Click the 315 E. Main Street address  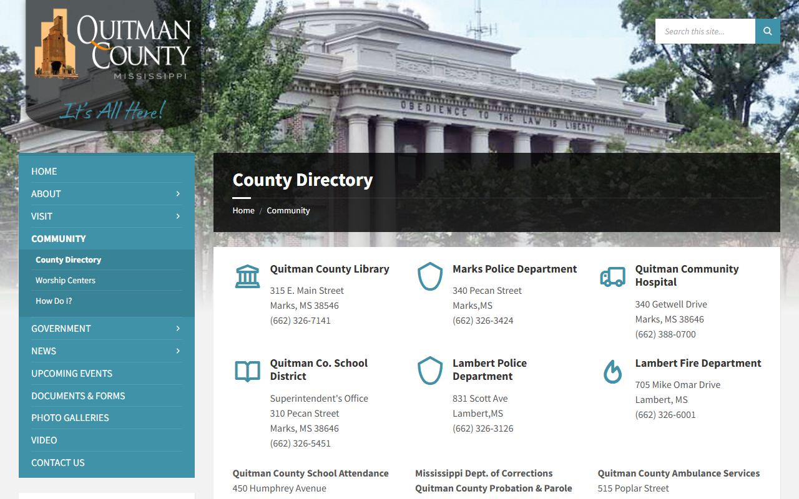[307, 291]
